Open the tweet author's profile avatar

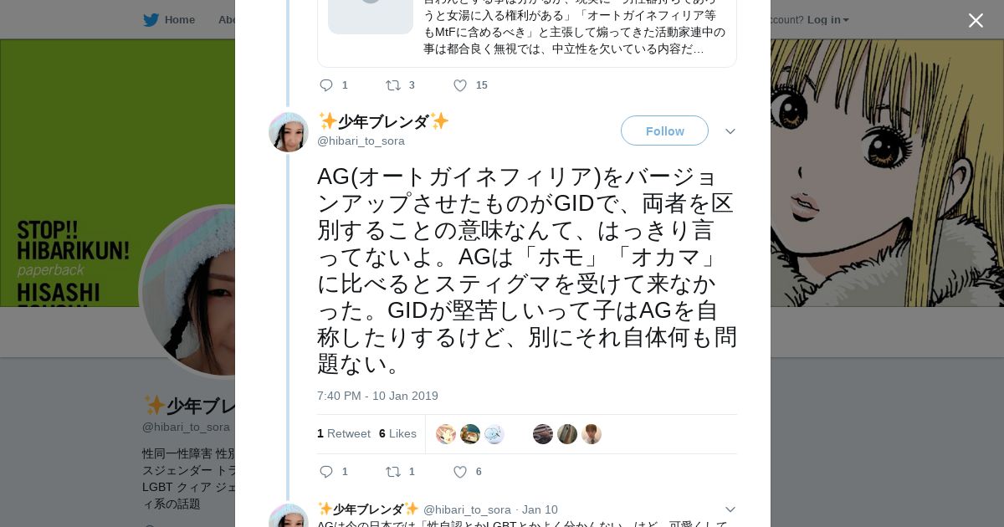(x=289, y=132)
